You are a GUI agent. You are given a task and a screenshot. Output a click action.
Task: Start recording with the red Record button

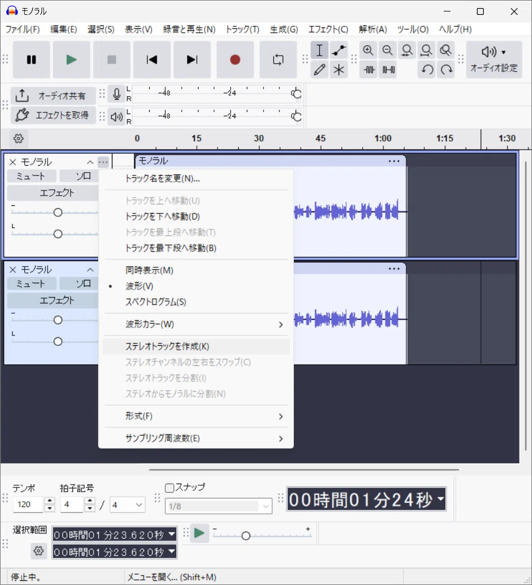coord(235,60)
